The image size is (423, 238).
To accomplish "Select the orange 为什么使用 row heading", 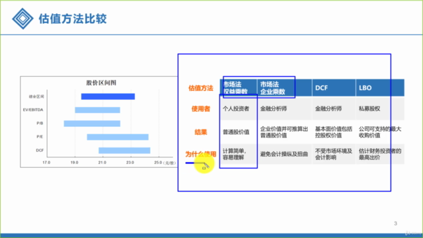I will (201, 154).
